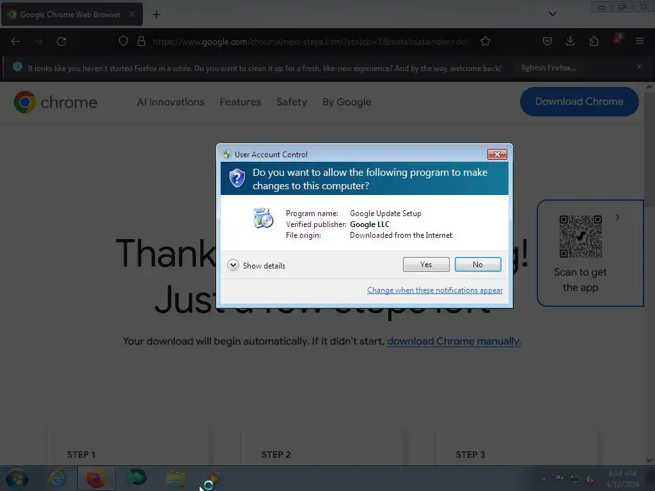Screen dimensions: 655x491
Task: Click the UAC shield question mark icon
Action: [x=237, y=178]
